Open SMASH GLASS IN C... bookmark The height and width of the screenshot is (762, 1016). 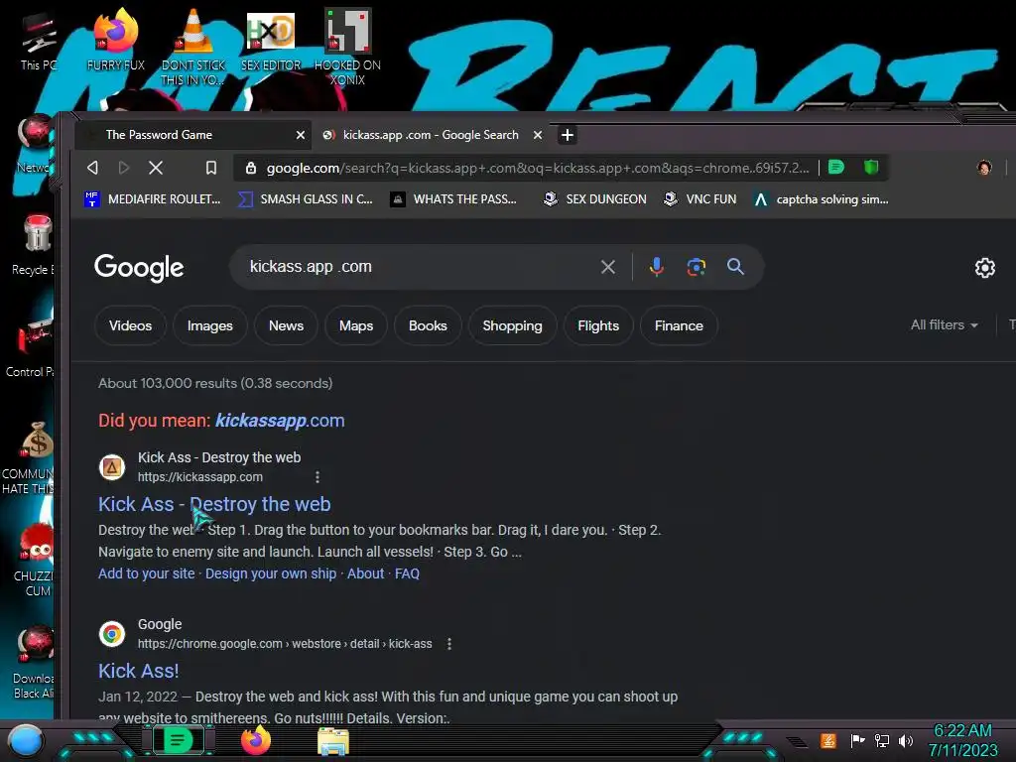coord(306,198)
